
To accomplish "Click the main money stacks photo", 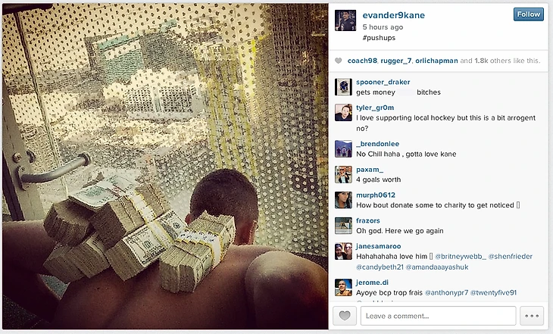I will [165, 167].
